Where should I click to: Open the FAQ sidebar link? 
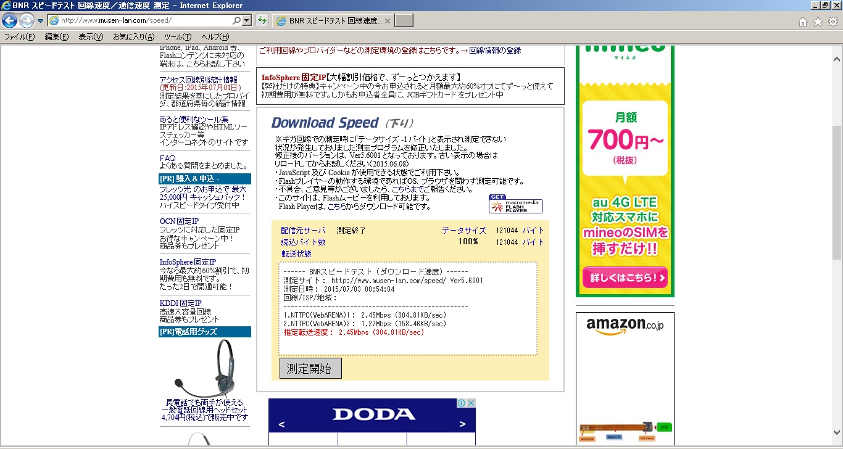(x=167, y=159)
